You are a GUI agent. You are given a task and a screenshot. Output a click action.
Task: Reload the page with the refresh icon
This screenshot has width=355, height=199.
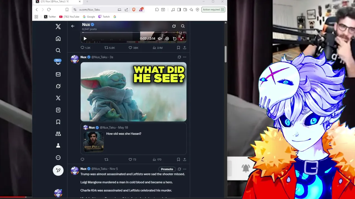(49, 9)
